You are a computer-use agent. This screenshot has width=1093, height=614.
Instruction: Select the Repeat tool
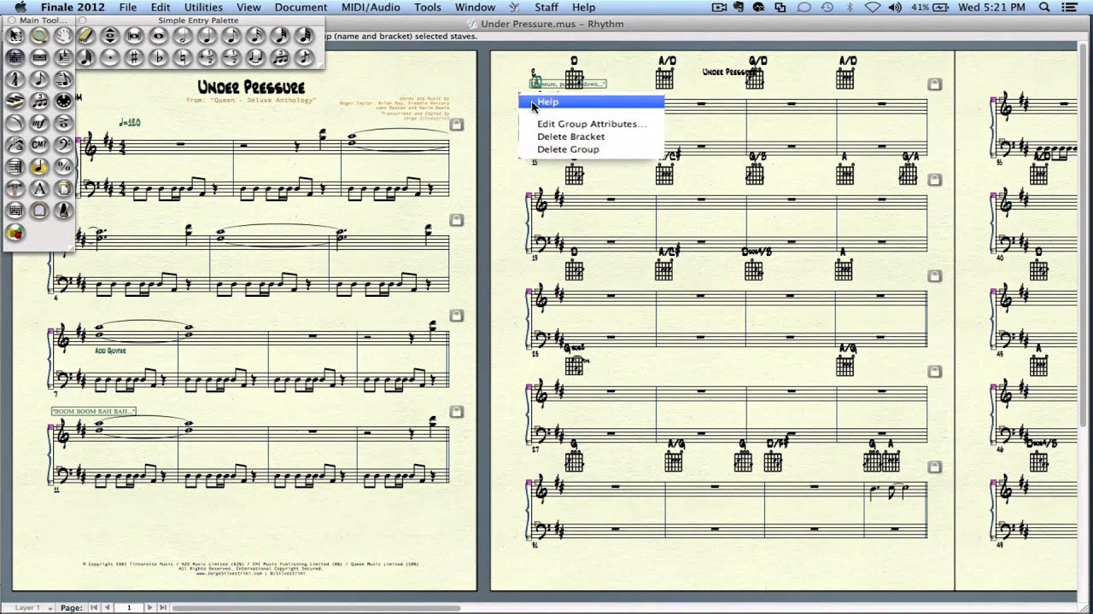pos(15,166)
